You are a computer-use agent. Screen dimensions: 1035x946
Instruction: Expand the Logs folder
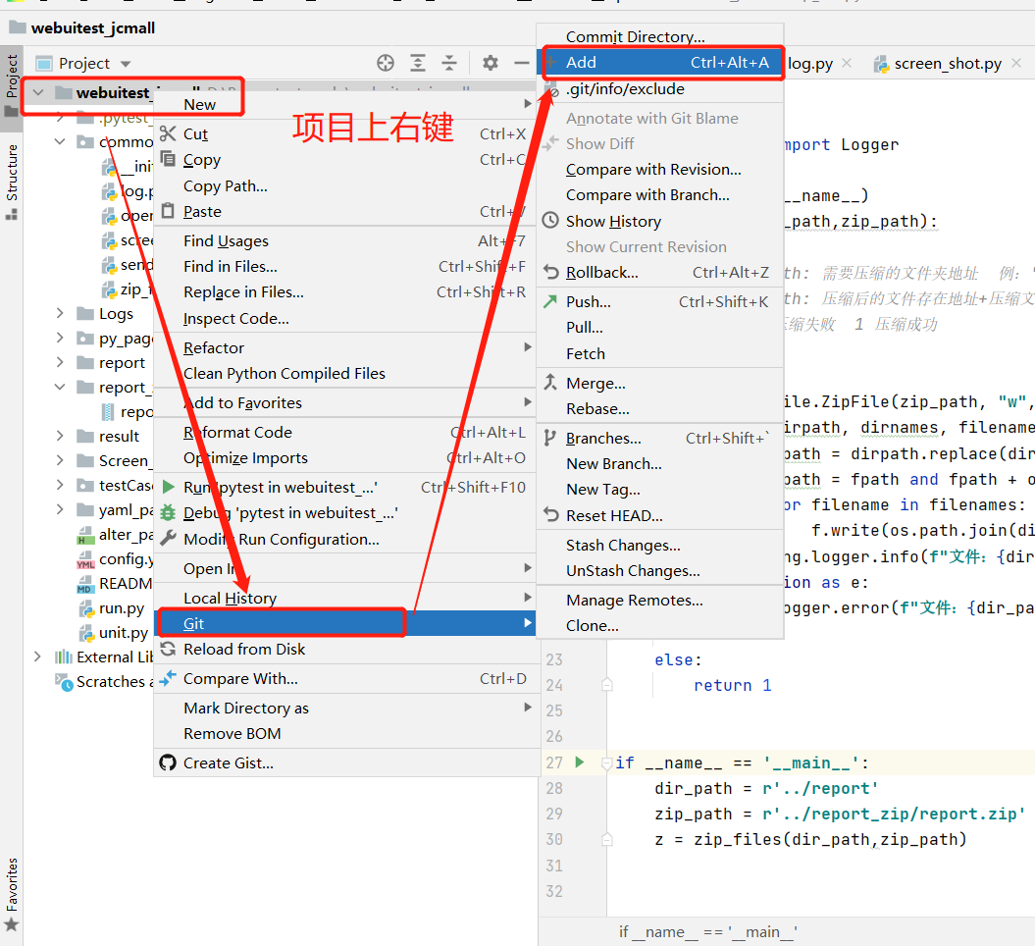click(x=60, y=313)
